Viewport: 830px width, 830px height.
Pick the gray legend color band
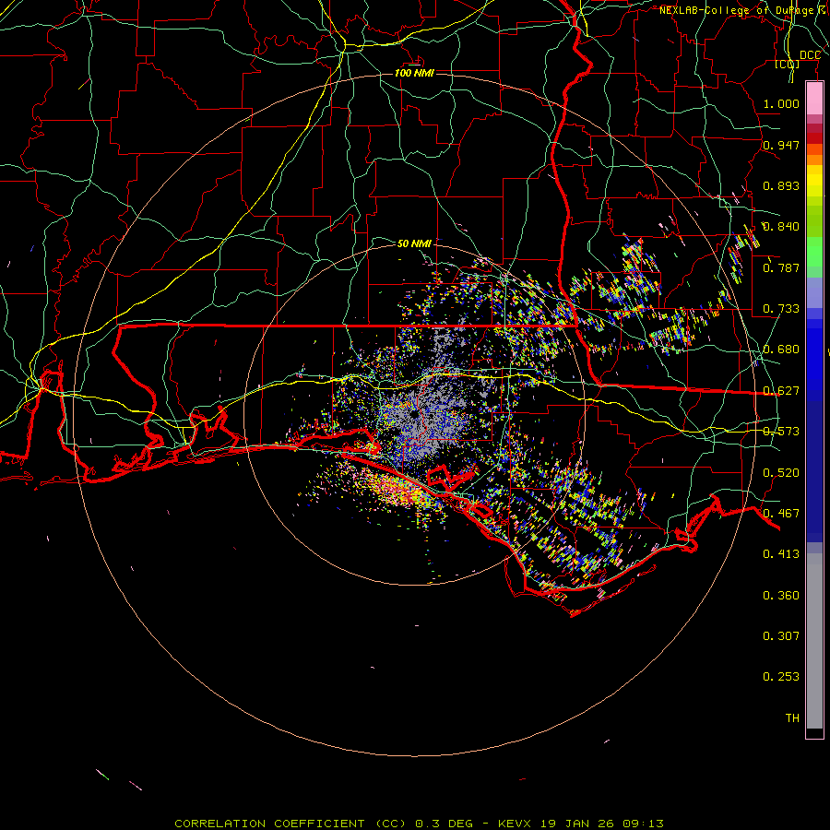(814, 641)
